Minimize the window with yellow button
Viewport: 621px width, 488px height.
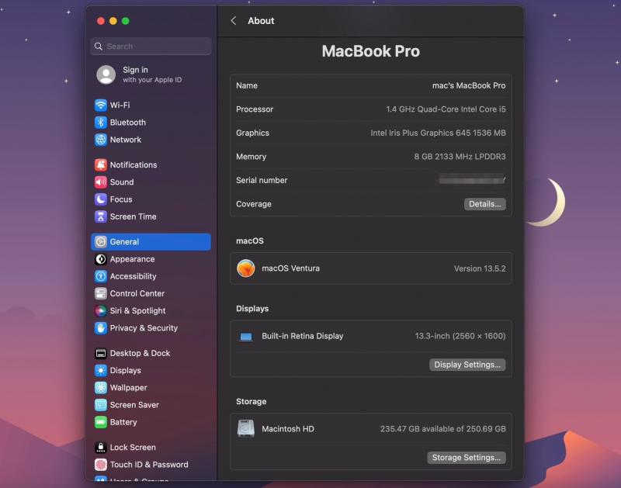(113, 21)
